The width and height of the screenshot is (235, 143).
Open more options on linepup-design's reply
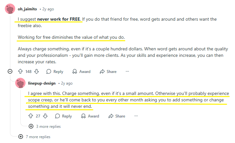(136, 116)
